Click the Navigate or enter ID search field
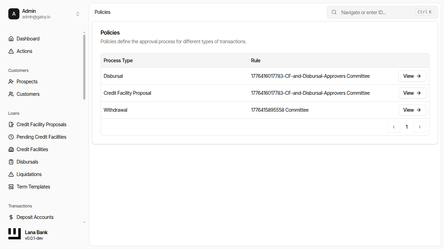This screenshot has height=249, width=444. (x=378, y=12)
